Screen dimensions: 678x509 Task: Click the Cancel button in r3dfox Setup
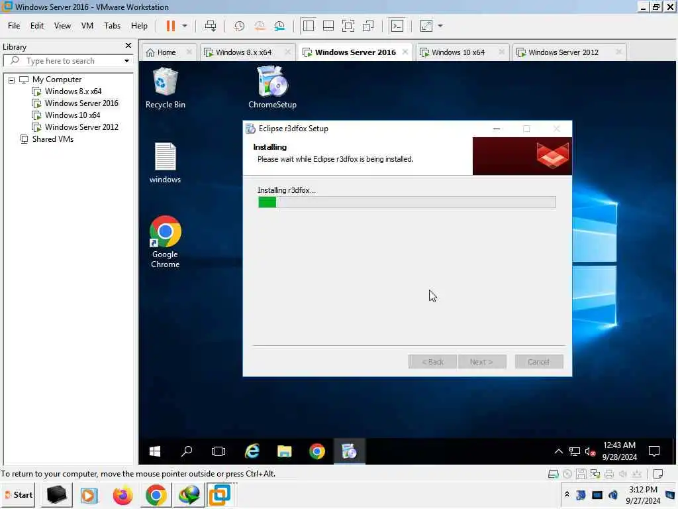(x=539, y=362)
